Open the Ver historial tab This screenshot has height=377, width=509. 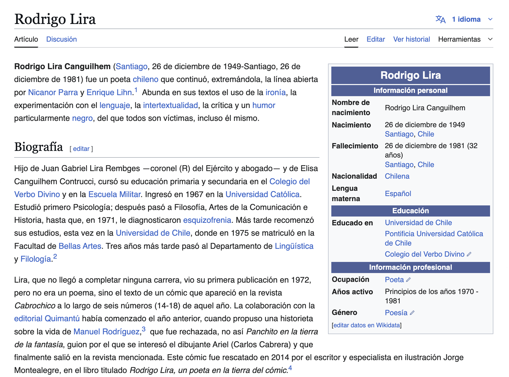[x=411, y=39]
